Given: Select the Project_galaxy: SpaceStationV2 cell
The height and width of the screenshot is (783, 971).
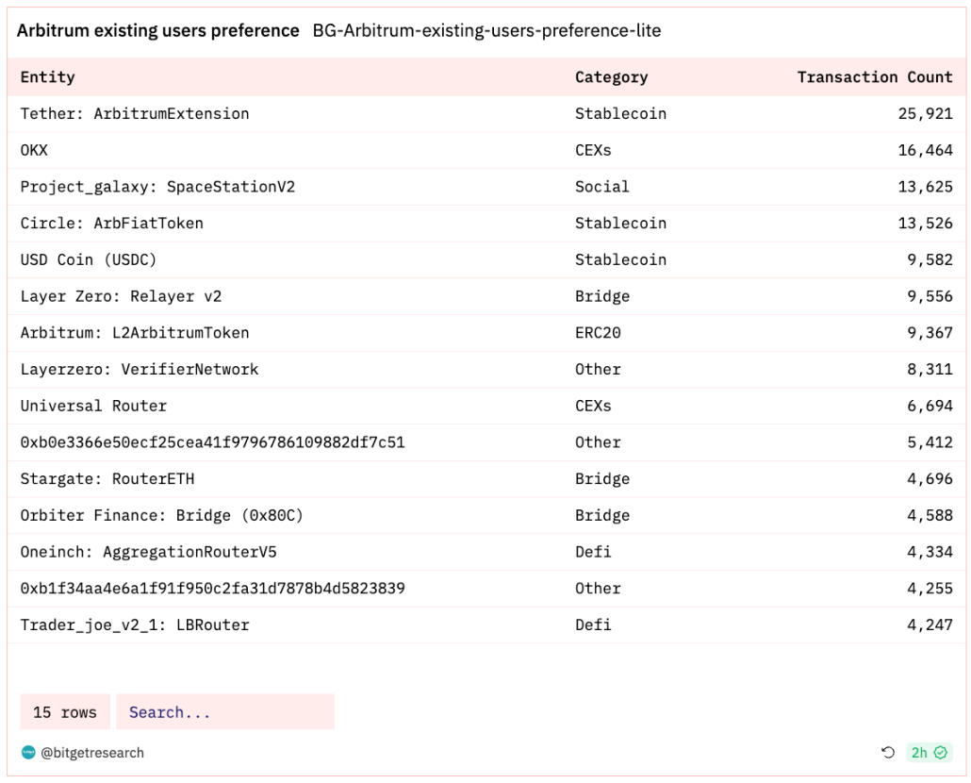Looking at the screenshot, I should click(x=157, y=187).
